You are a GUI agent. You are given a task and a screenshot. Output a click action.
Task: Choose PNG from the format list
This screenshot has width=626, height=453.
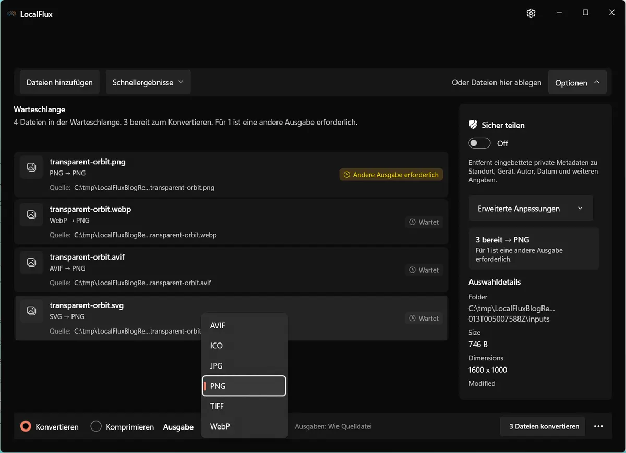point(244,386)
